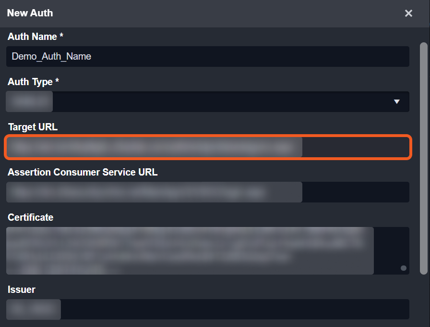Click the blurred Auth Type selected value

[x=30, y=101]
